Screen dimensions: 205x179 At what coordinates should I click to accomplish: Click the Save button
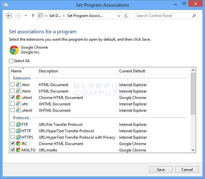161,170
